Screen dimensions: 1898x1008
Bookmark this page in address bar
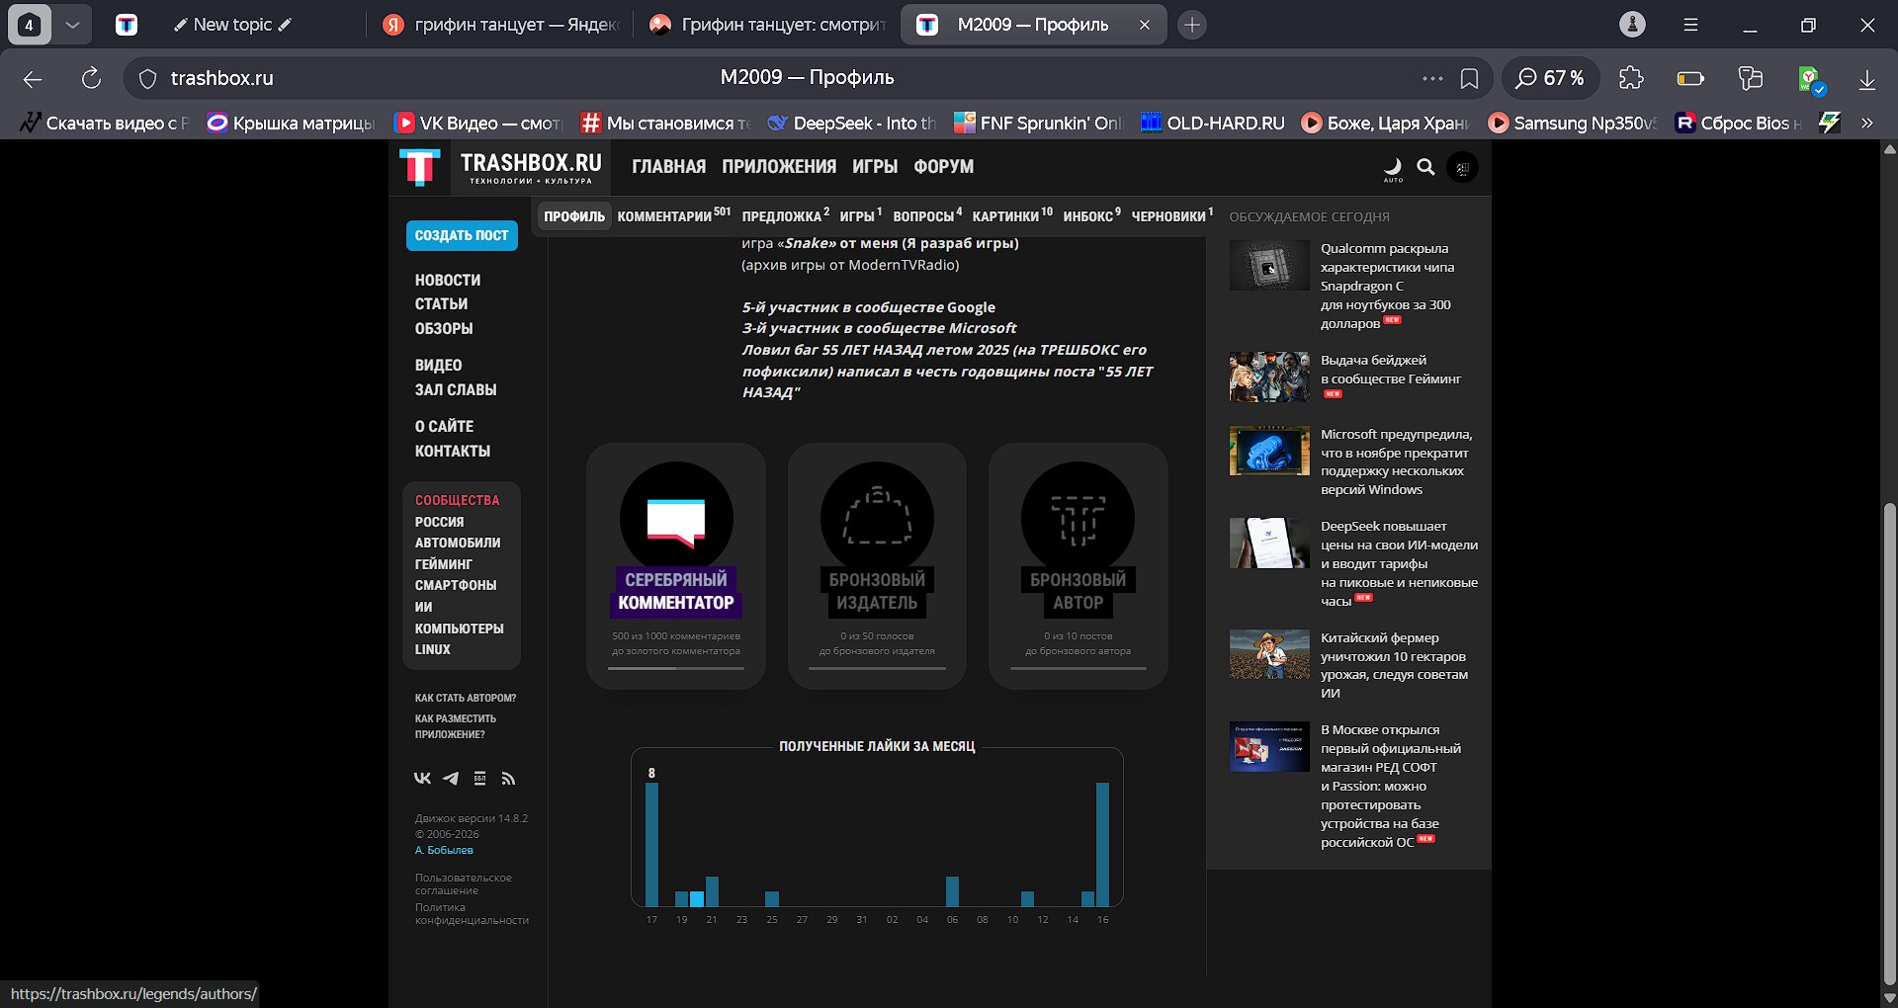click(x=1469, y=78)
